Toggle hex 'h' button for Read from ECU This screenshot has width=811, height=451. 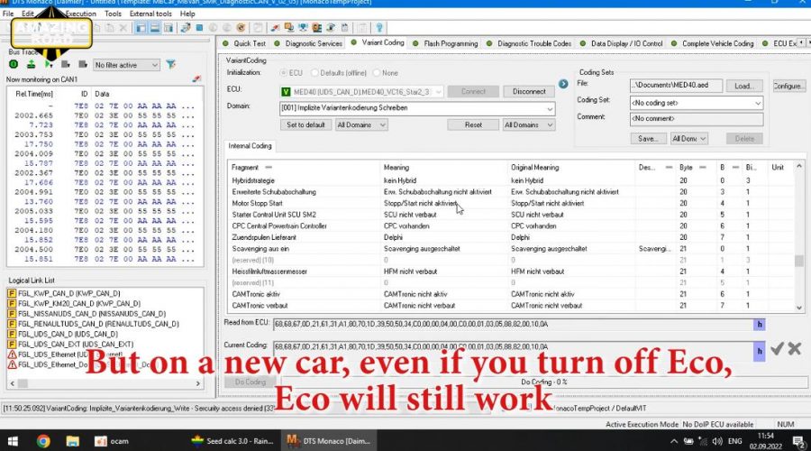[x=760, y=324]
